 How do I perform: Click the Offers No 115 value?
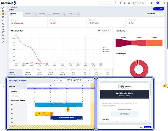[53, 23]
